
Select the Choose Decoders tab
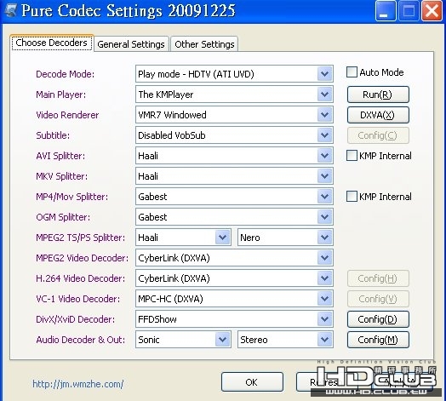[x=51, y=43]
